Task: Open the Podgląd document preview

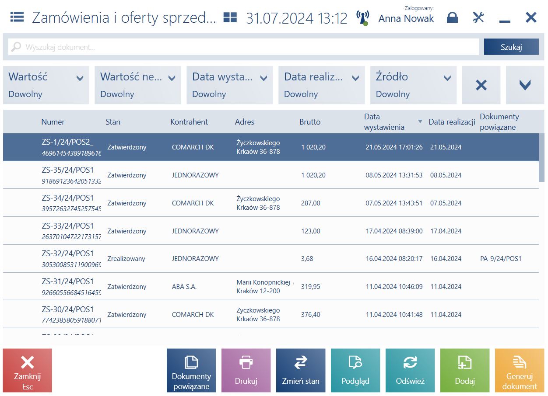Action: click(x=355, y=370)
